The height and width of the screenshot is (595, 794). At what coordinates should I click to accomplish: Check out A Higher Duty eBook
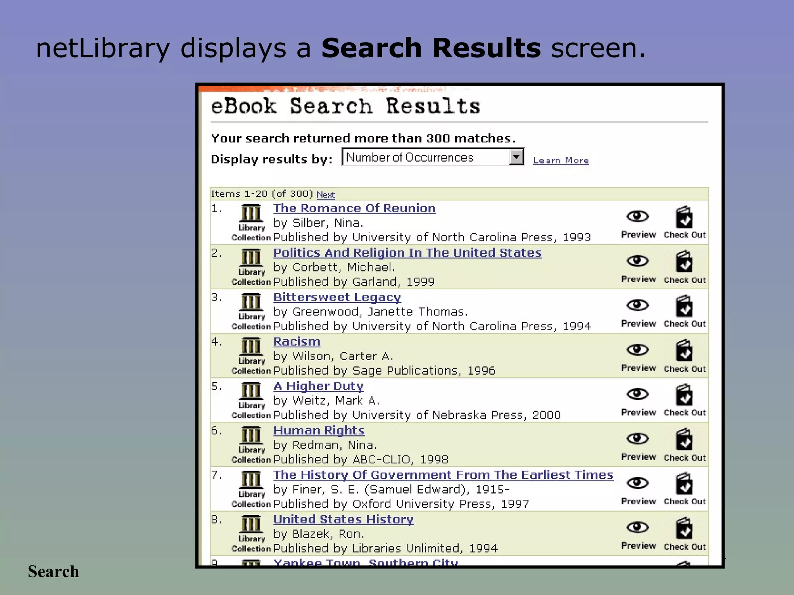point(684,395)
